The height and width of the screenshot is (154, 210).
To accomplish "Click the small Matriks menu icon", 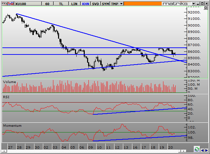I will (3, 3).
